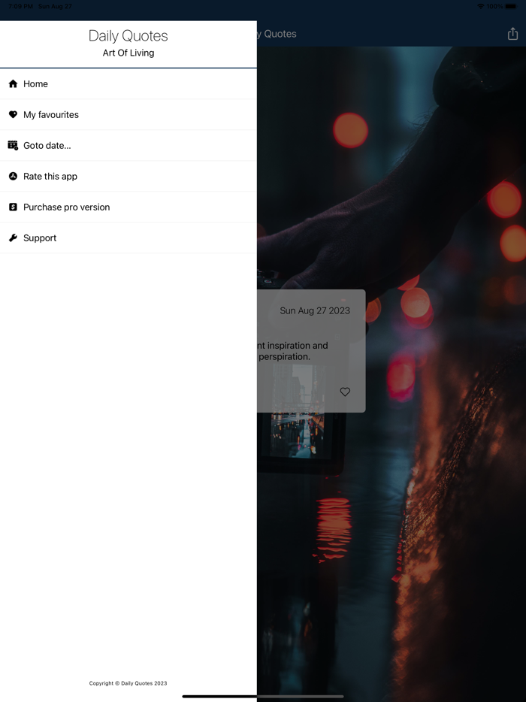Select the Goto date... menu item
This screenshot has width=526, height=702.
point(128,146)
